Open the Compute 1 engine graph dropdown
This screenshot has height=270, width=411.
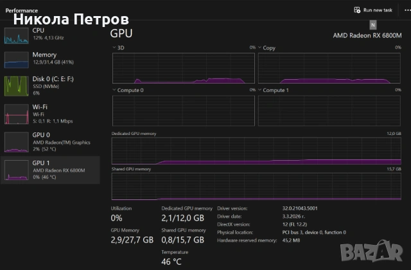[x=259, y=90]
